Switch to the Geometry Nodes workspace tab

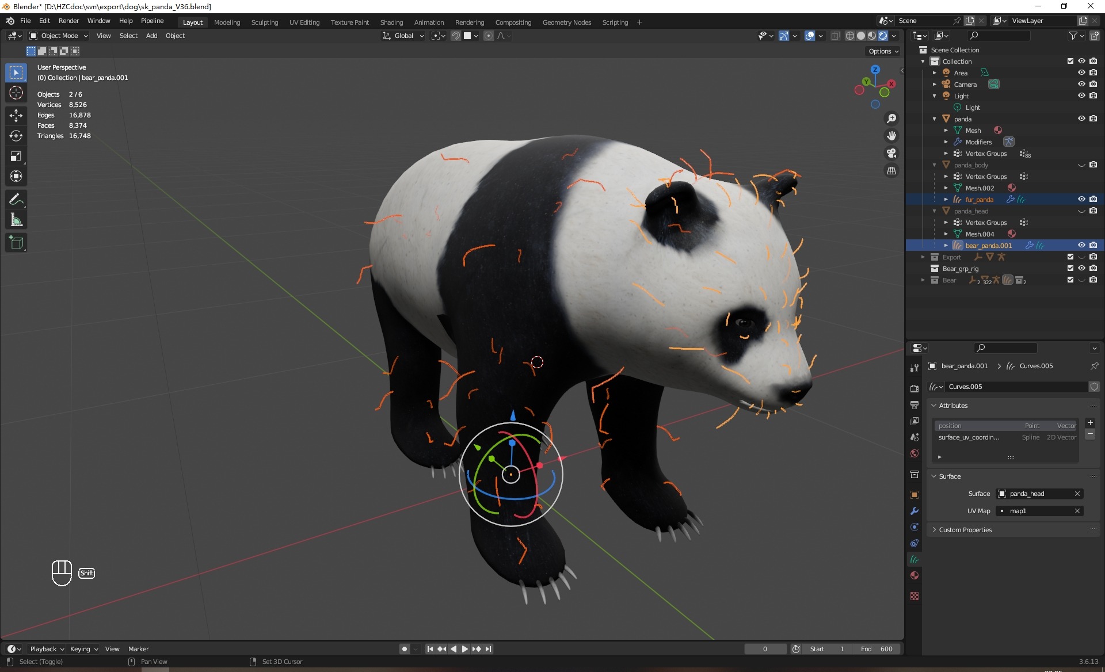(x=566, y=22)
